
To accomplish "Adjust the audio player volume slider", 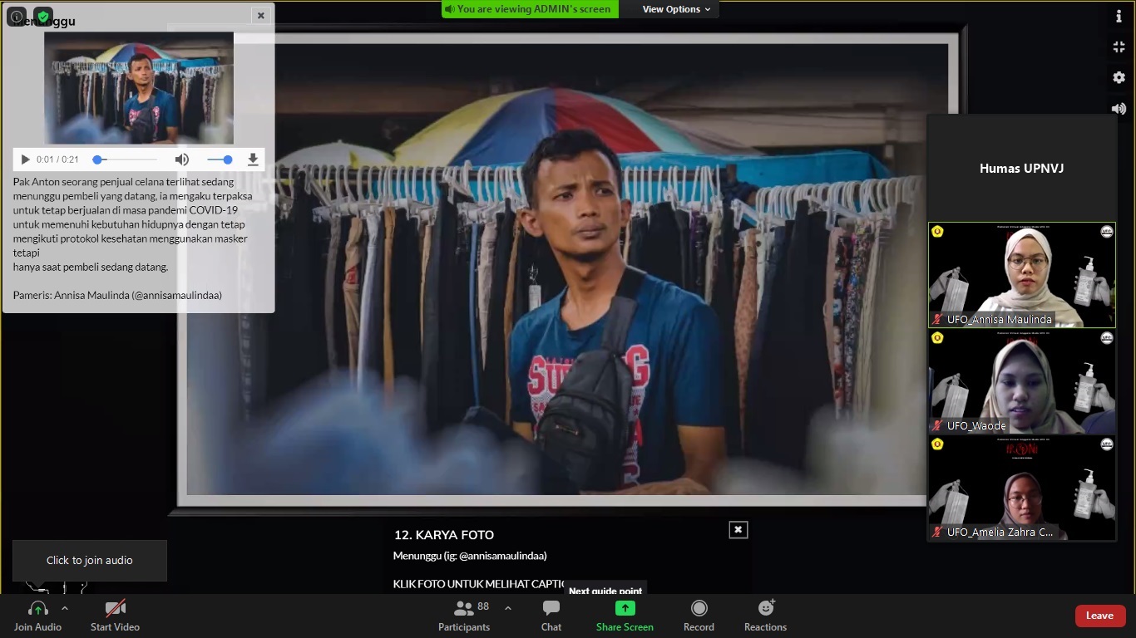I will point(220,159).
